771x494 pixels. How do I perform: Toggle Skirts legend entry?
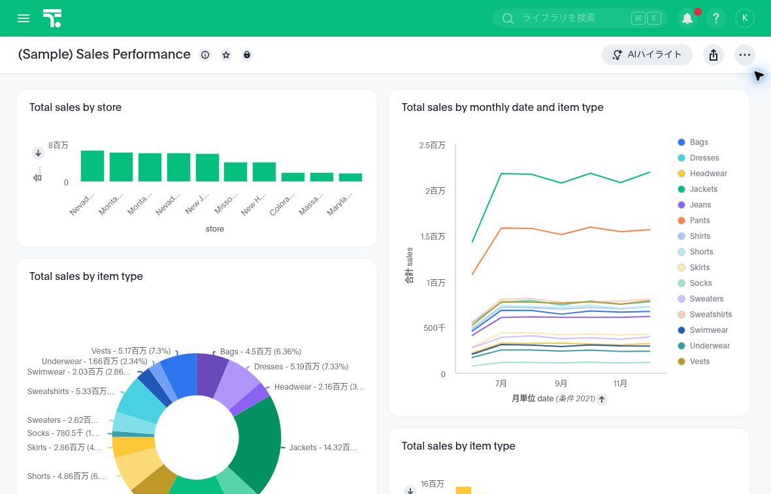[x=693, y=268]
